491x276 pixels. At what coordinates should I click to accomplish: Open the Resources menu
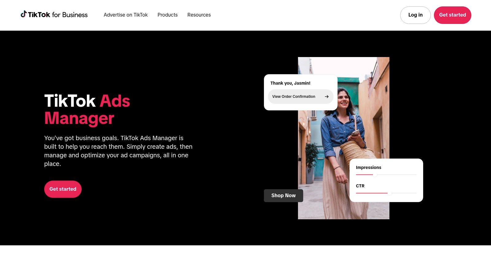coord(199,15)
